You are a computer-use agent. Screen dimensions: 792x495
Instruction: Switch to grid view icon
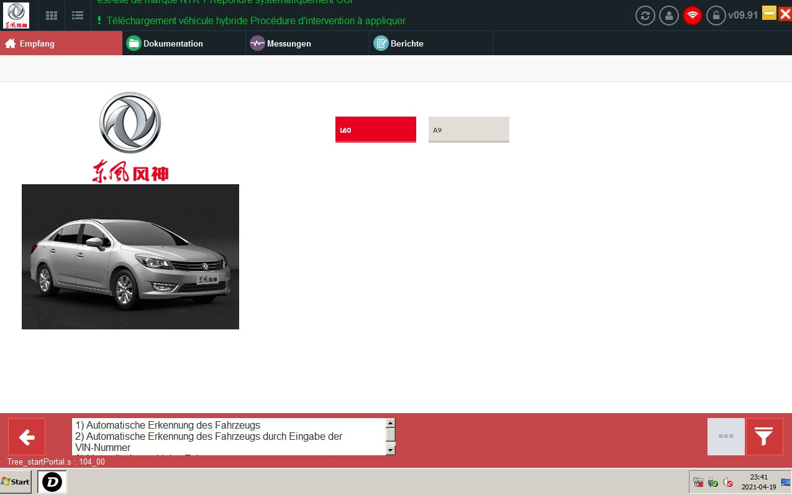[52, 16]
